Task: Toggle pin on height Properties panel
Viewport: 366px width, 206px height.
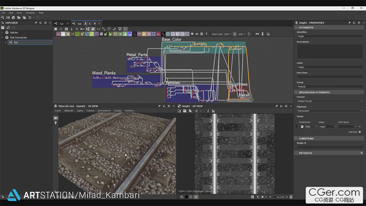Action: 349,22
